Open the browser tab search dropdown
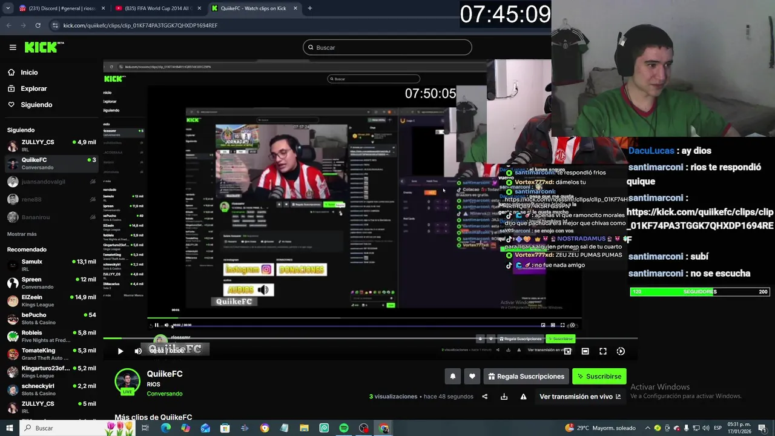Screen dimensions: 775x436 8,8
